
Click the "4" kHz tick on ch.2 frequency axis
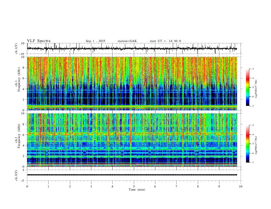click(x=24, y=145)
